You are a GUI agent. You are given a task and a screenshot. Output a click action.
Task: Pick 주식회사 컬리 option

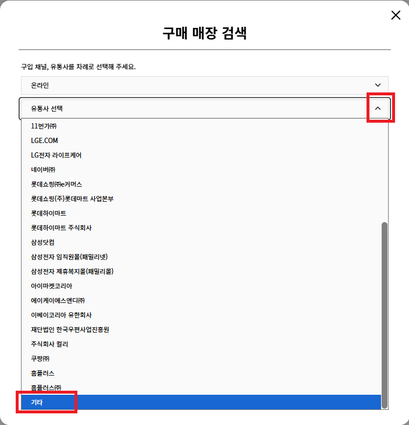201,344
